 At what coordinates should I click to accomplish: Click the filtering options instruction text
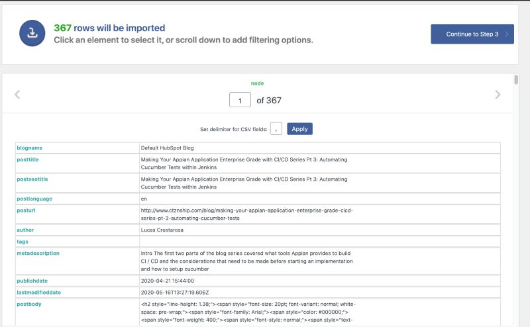(184, 40)
